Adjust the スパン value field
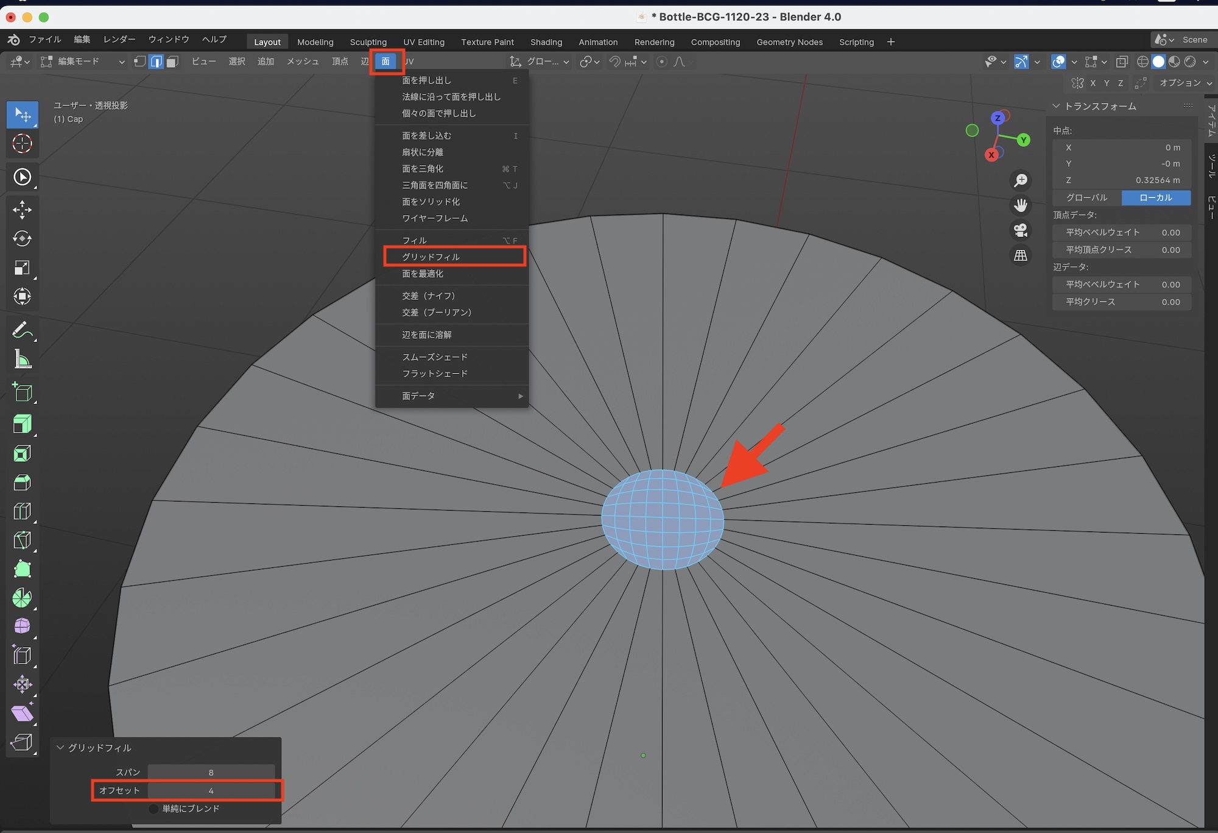1218x833 pixels. 211,772
